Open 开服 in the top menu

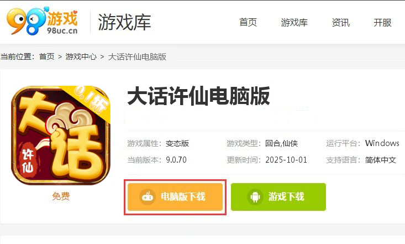pyautogui.click(x=382, y=23)
